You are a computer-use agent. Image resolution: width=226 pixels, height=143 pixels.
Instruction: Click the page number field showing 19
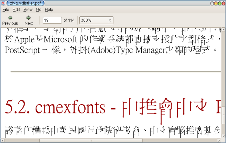click(x=52, y=20)
